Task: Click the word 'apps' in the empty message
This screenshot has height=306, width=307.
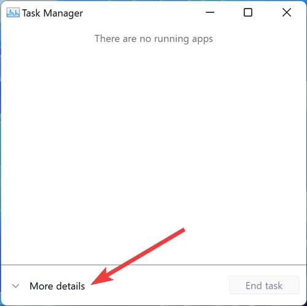Action: coord(203,39)
